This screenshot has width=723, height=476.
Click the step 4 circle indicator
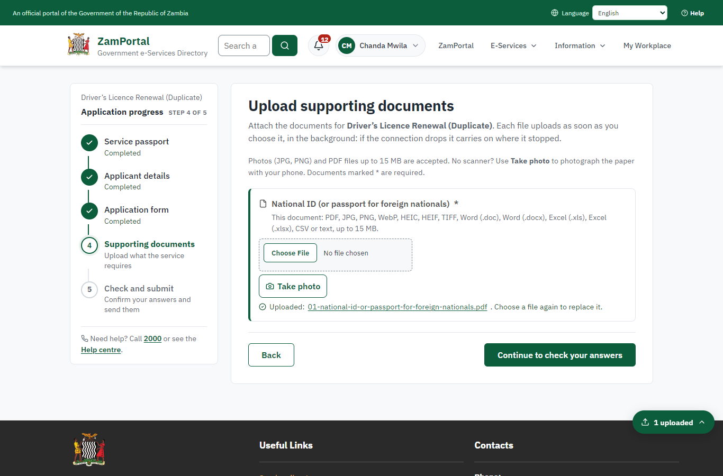click(x=89, y=245)
